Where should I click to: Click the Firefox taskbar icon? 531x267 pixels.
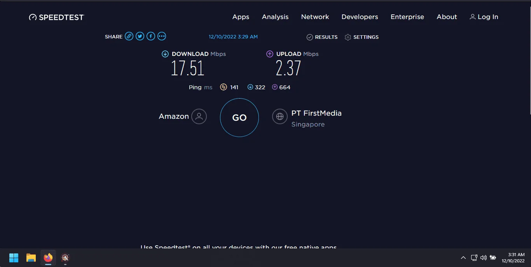(48, 258)
